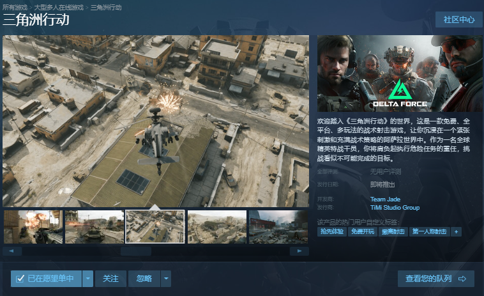The width and height of the screenshot is (484, 296).
Task: Click the 关注 follow button
Action: [110, 279]
